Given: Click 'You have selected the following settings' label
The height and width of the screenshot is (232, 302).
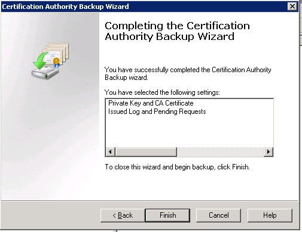Looking at the screenshot, I should tap(162, 92).
